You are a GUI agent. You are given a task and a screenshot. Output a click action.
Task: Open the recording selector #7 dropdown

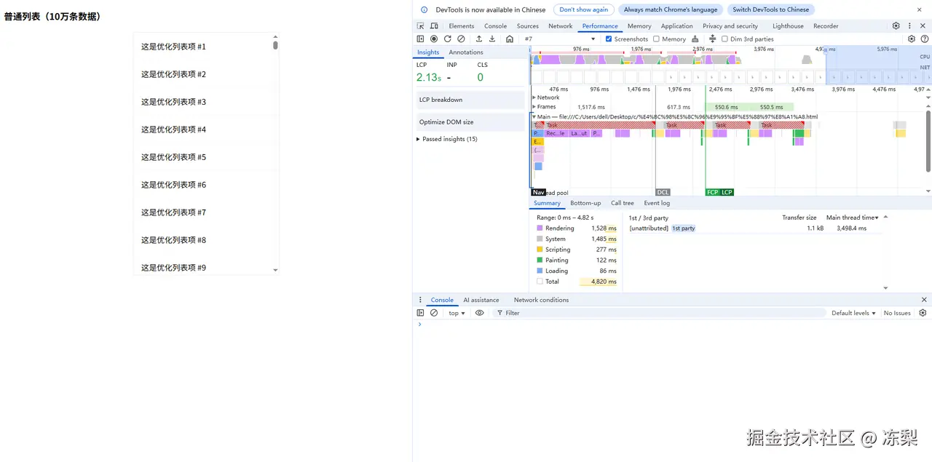point(559,39)
